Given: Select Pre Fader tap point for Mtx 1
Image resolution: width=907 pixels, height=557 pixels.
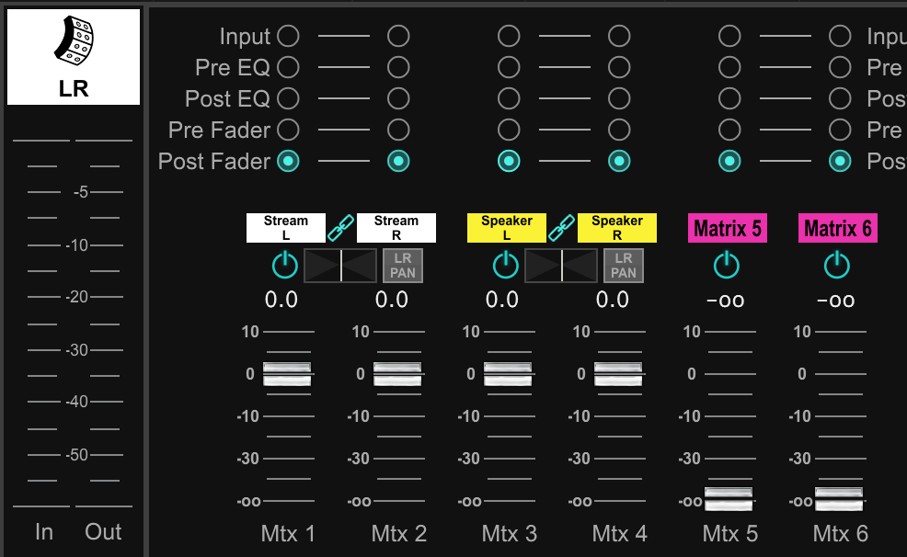Looking at the screenshot, I should 288,130.
